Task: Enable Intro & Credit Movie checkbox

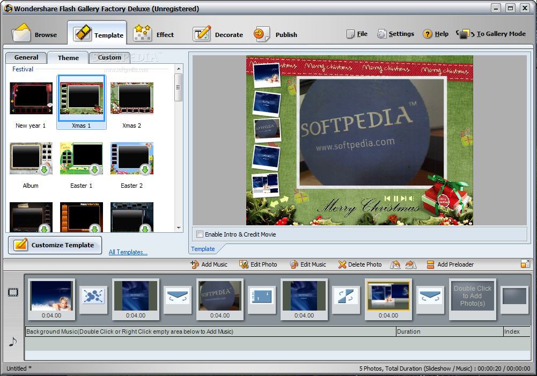Action: pyautogui.click(x=200, y=234)
